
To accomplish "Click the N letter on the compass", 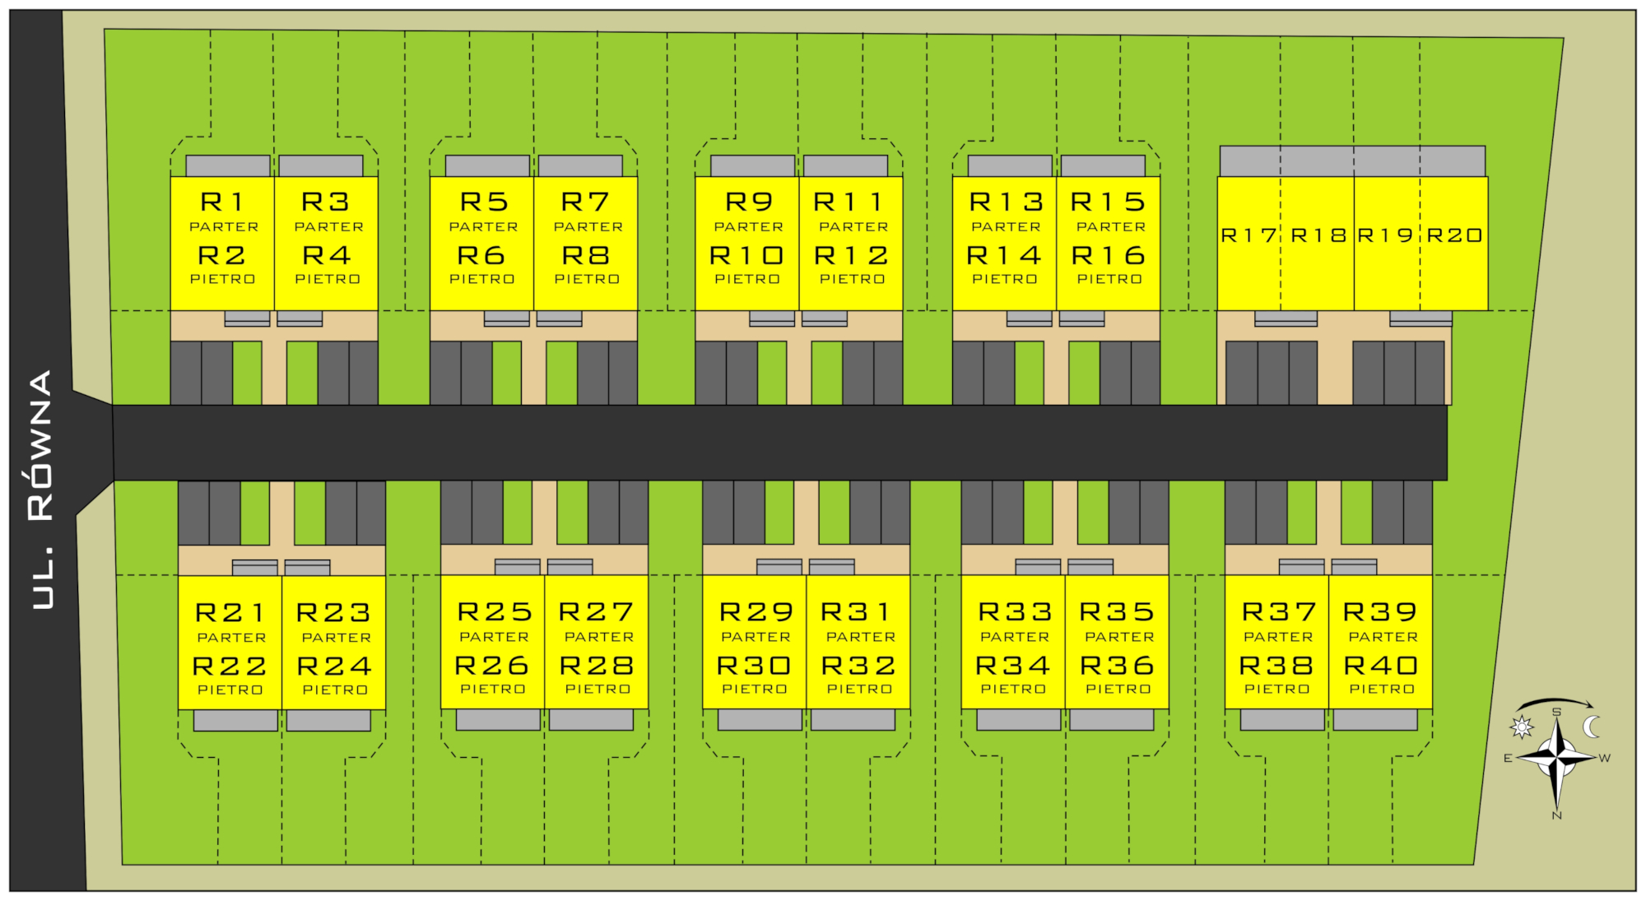I will 1556,816.
